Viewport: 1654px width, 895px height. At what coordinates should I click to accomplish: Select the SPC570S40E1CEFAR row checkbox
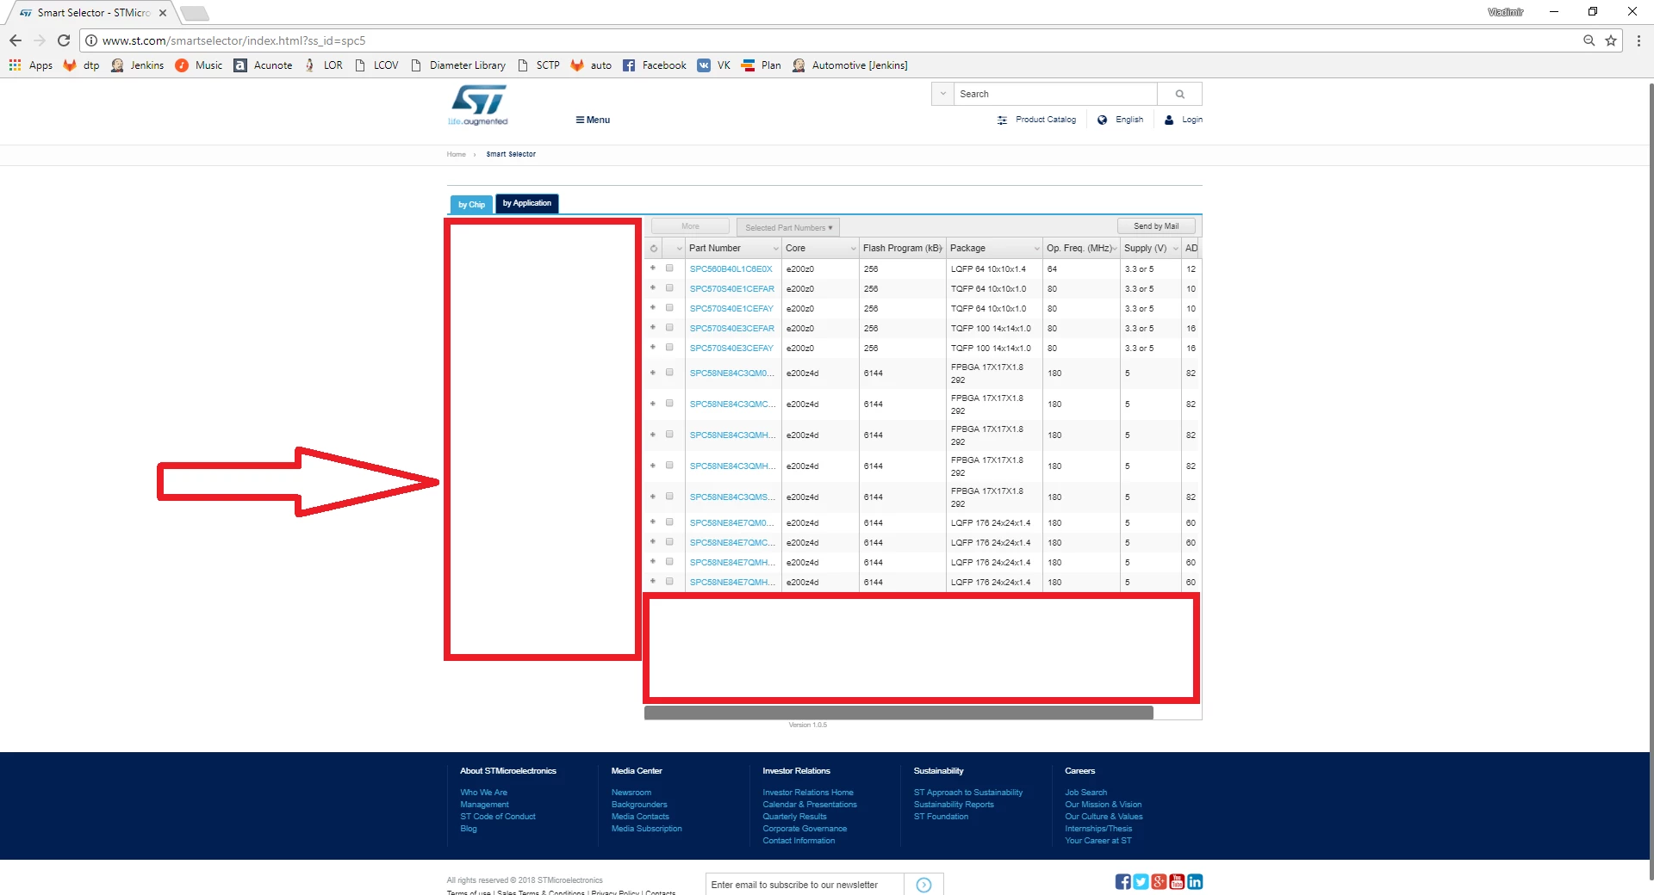pos(669,288)
